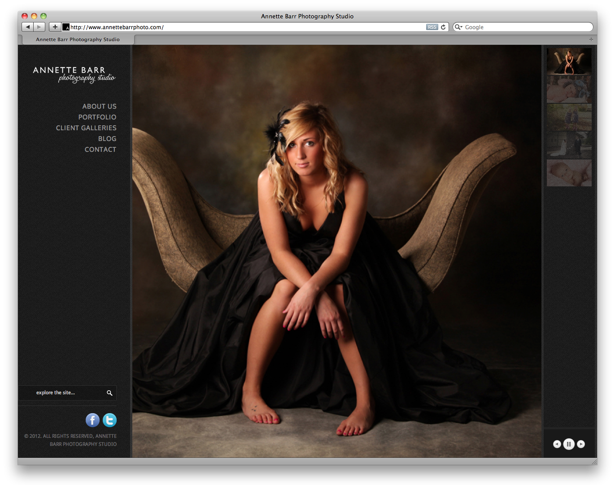Open a new tab with the tab-bar plus
The image size is (615, 485).
(591, 40)
